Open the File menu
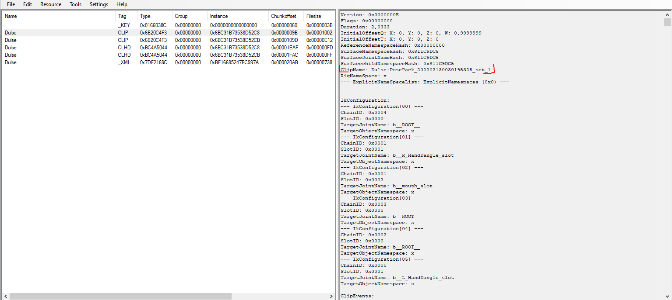The image size is (672, 300). point(11,4)
